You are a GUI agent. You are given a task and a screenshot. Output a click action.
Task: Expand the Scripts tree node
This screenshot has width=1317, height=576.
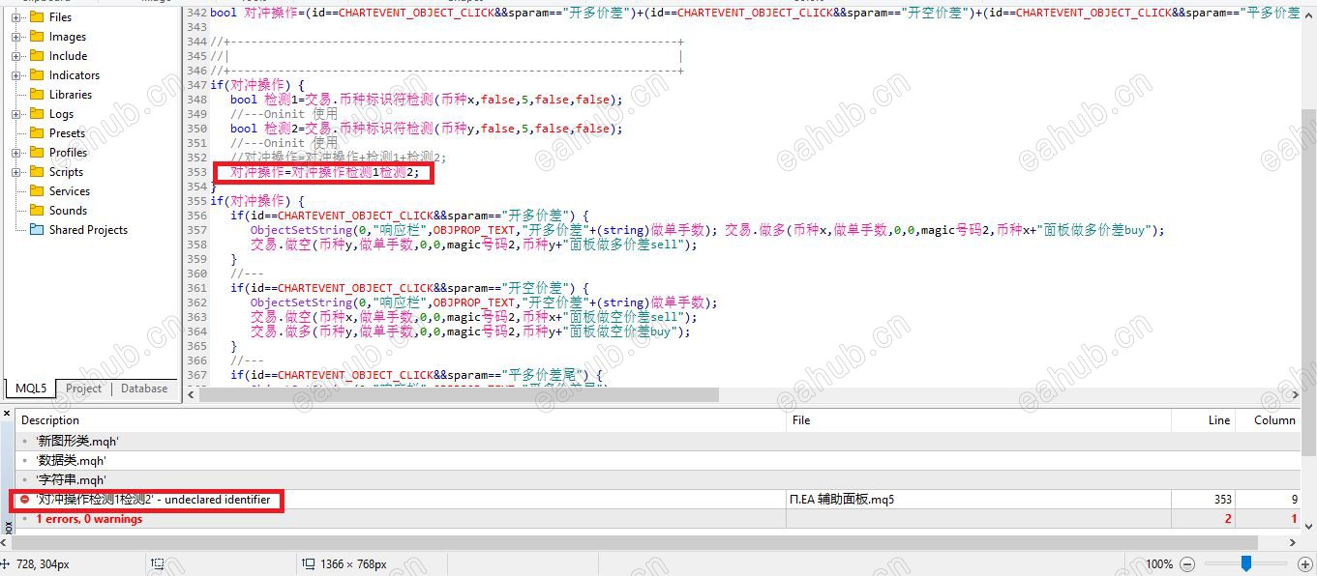(16, 172)
